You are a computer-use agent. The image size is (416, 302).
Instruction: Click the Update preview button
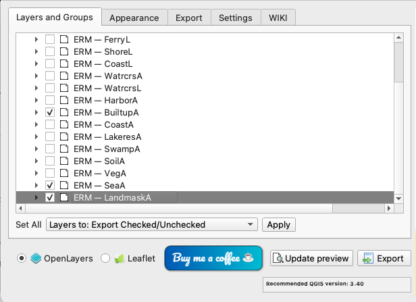pos(311,258)
